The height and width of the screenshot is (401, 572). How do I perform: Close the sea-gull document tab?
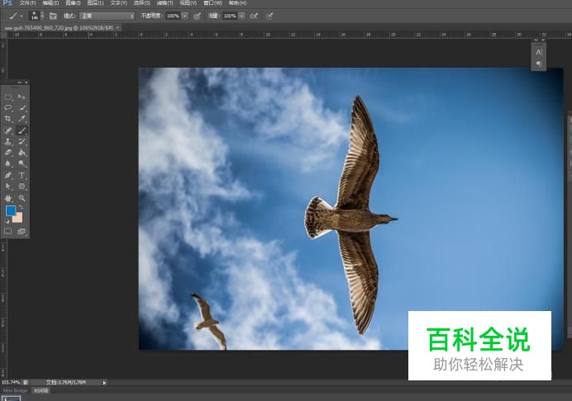(117, 28)
